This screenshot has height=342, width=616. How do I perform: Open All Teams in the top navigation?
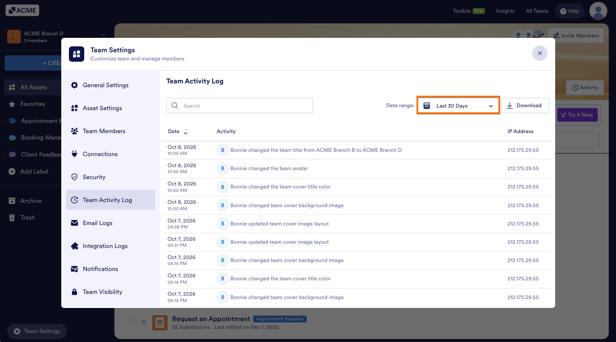point(537,11)
